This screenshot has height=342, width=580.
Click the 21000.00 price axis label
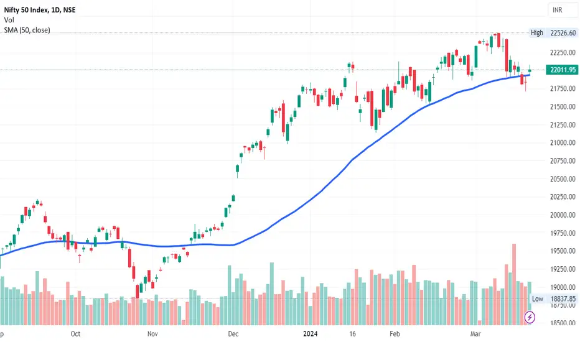pos(563,143)
